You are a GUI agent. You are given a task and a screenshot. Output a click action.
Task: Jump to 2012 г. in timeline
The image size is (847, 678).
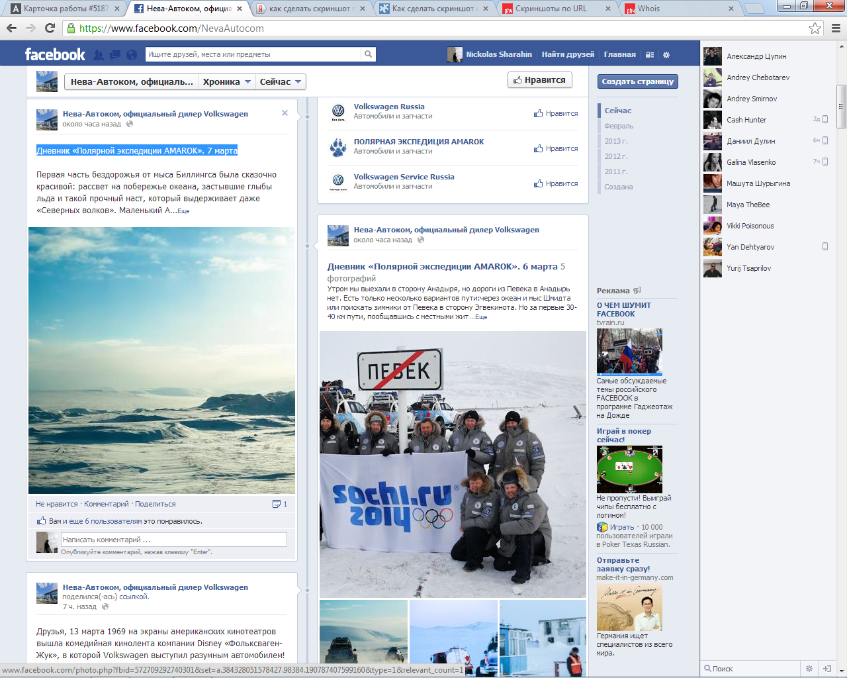click(x=616, y=156)
